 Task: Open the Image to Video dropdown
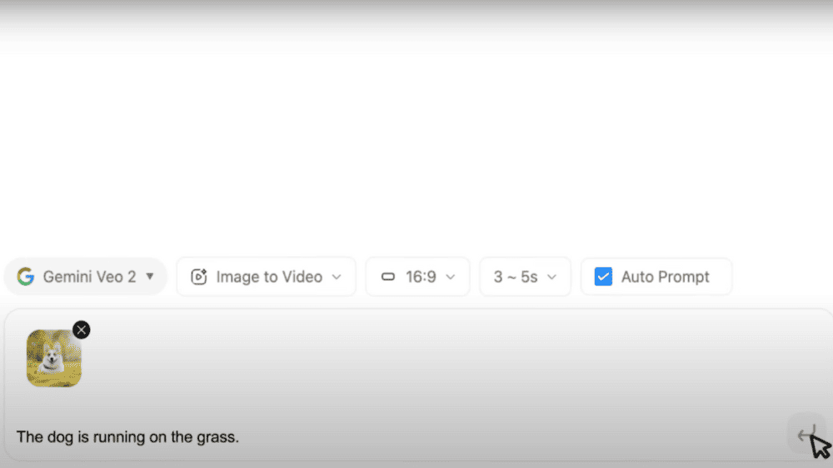tap(267, 276)
